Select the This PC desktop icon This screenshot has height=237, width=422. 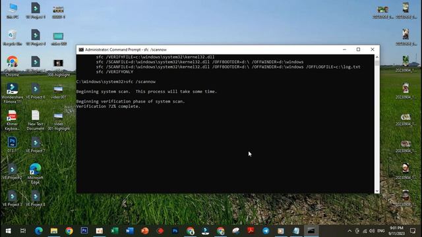(x=13, y=11)
